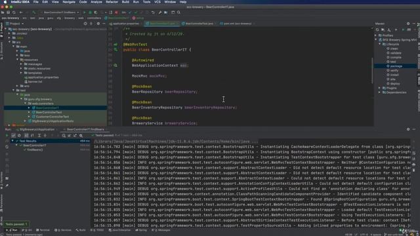Select package lifecycle goal in Maven
The image size is (420, 236).
[396, 66]
